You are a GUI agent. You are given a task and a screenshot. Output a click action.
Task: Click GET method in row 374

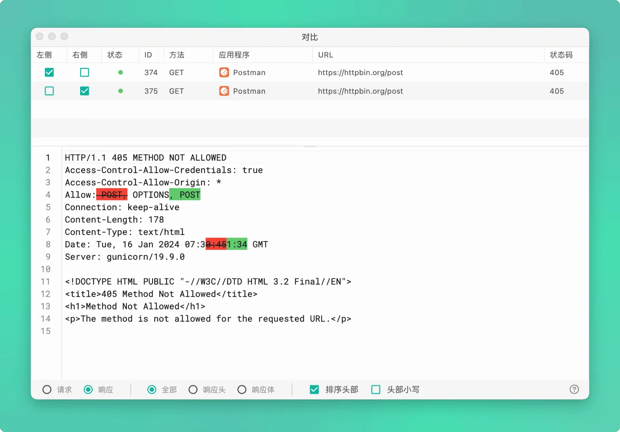(x=176, y=73)
